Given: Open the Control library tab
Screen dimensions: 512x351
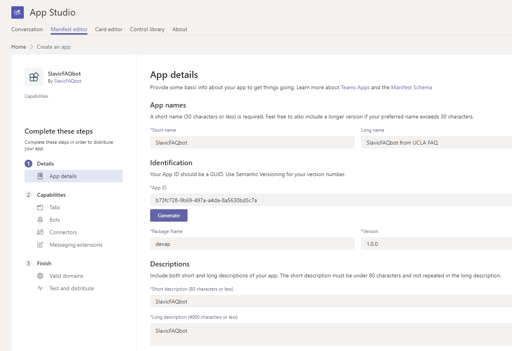Looking at the screenshot, I should tap(147, 29).
